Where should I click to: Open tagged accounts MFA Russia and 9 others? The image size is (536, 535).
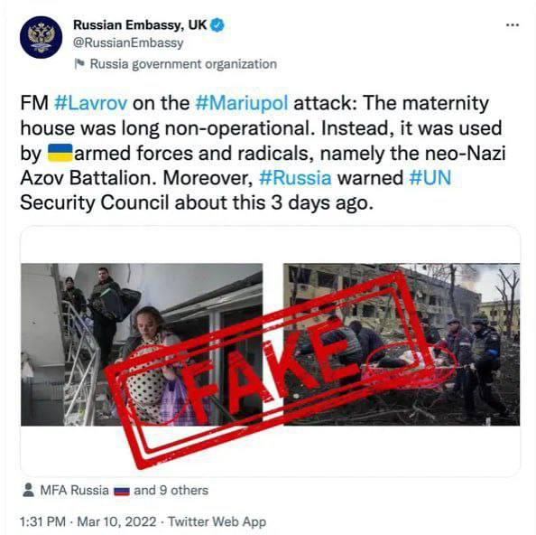125,490
